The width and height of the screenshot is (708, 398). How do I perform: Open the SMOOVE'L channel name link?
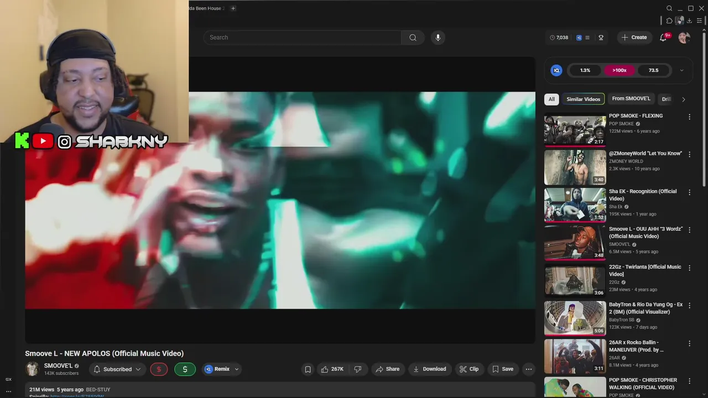pos(58,366)
